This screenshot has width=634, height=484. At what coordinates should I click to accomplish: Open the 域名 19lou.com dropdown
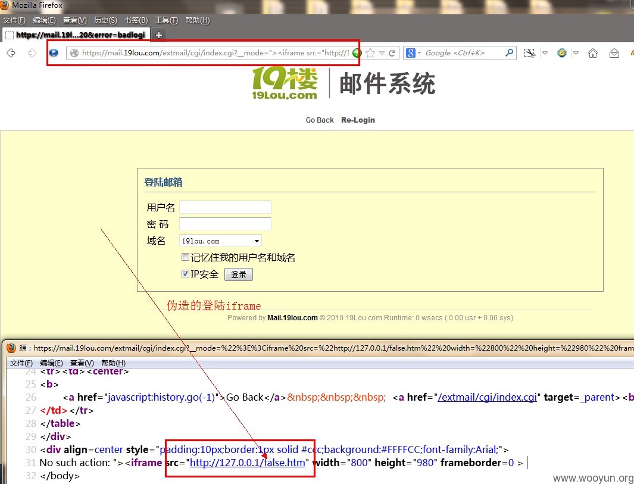[x=220, y=241]
